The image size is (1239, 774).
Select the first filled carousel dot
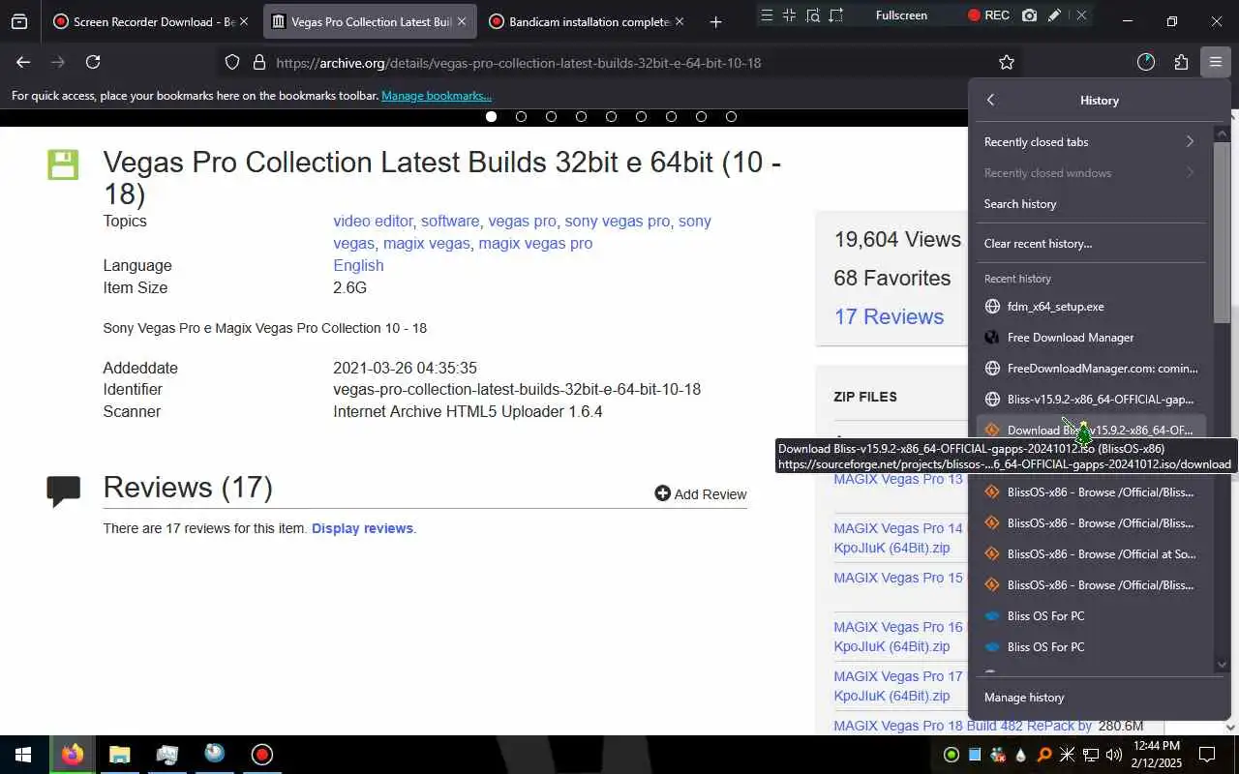491,117
